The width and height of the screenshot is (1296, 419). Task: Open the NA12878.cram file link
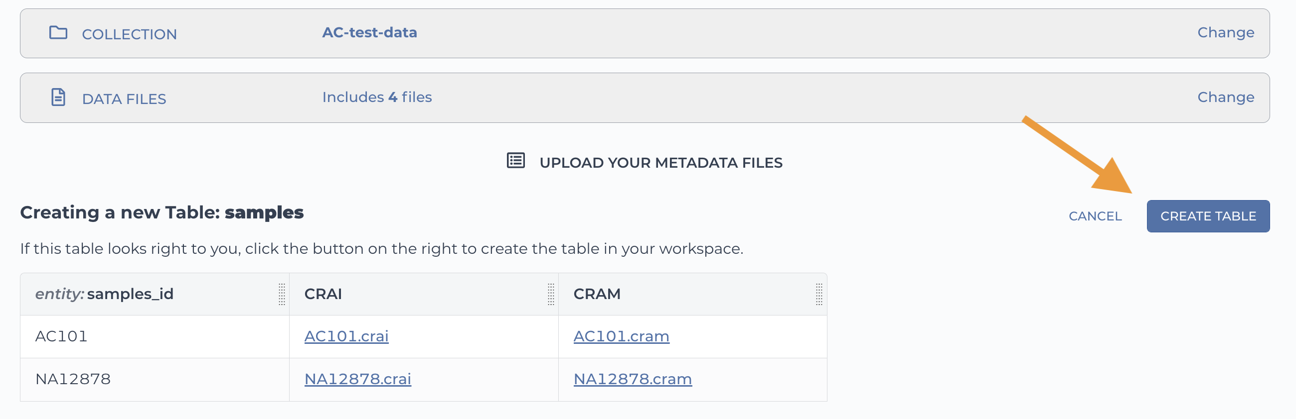633,379
